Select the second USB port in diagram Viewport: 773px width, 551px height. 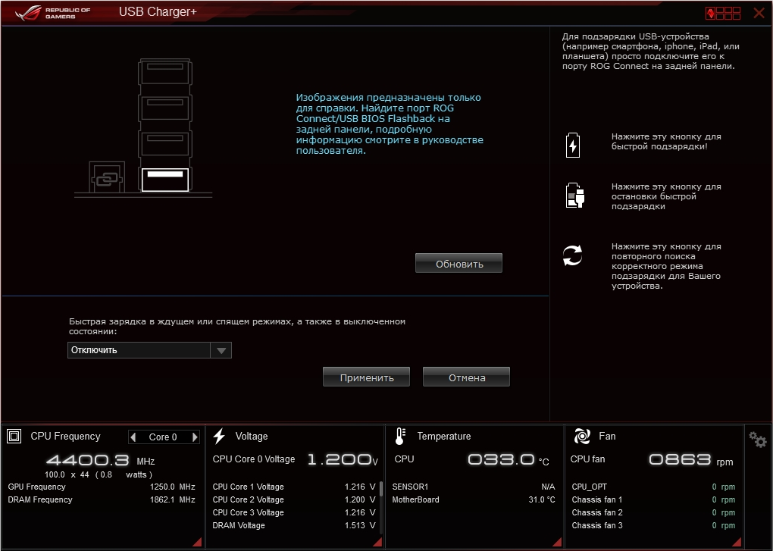[x=165, y=108]
